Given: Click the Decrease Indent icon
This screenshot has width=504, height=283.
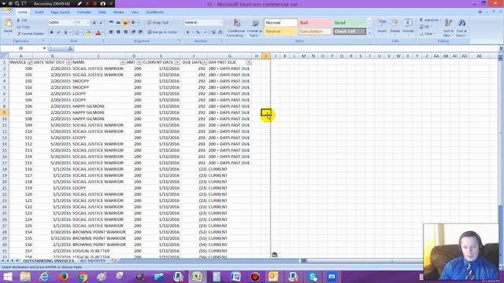Looking at the screenshot, I should pos(133,32).
